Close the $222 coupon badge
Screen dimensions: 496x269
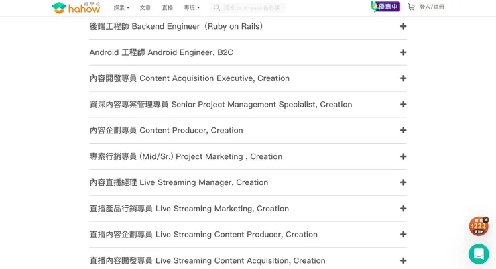click(x=486, y=219)
